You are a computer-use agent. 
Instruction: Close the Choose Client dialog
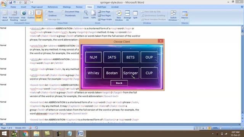161,41
